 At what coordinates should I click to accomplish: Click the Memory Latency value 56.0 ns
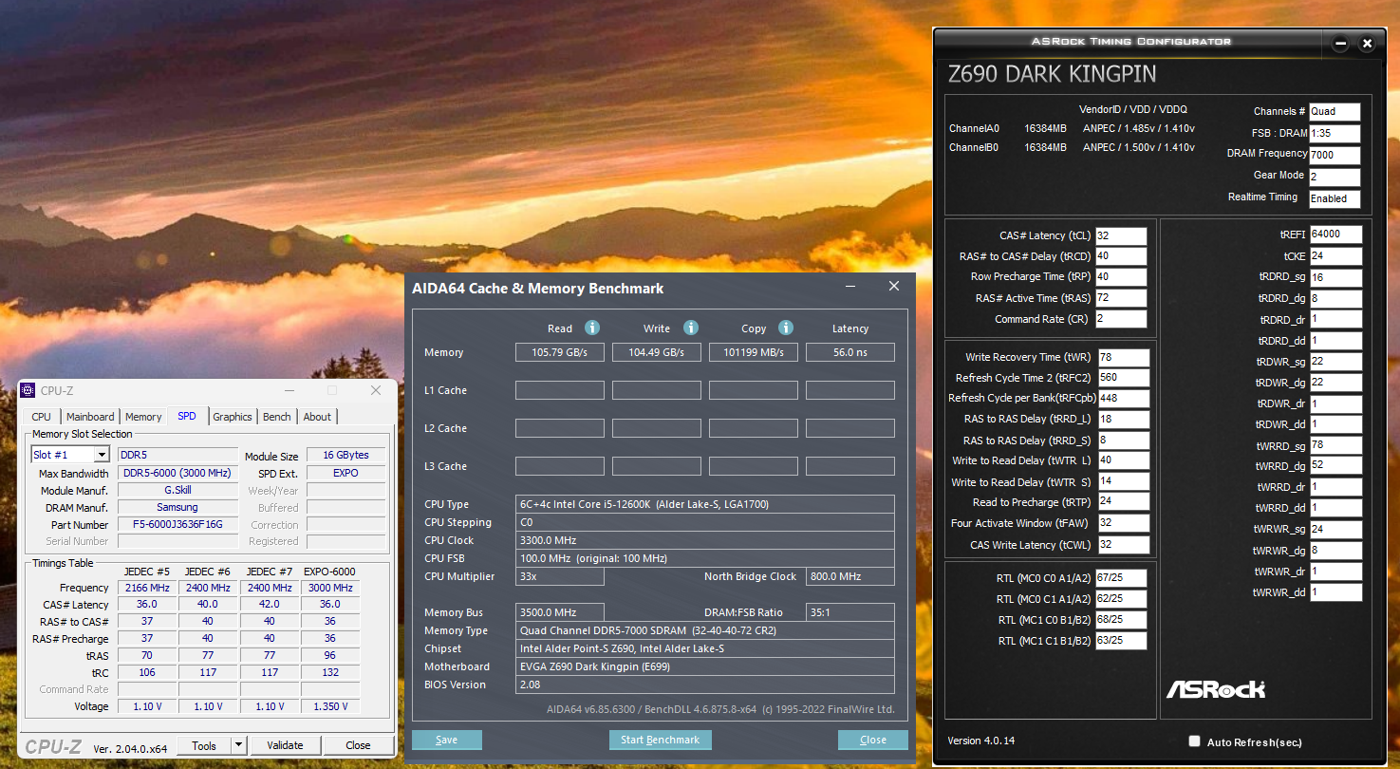[x=850, y=352]
